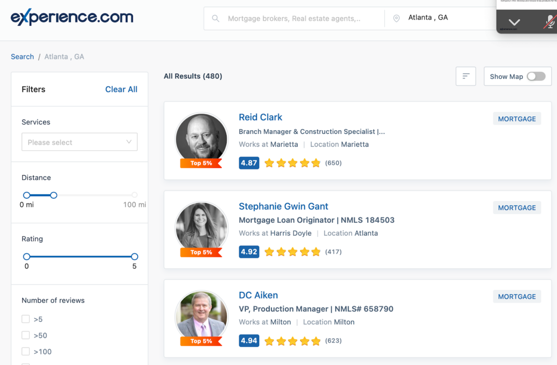Click the Top 5% badge on Stephanie Gwin Gant

click(201, 252)
